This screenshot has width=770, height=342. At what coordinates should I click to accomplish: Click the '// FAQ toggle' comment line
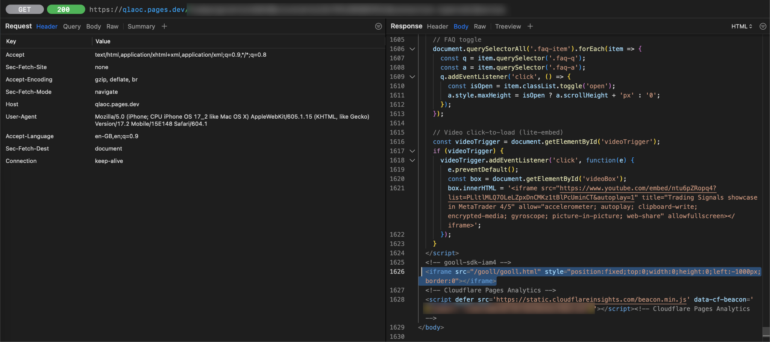coord(457,40)
